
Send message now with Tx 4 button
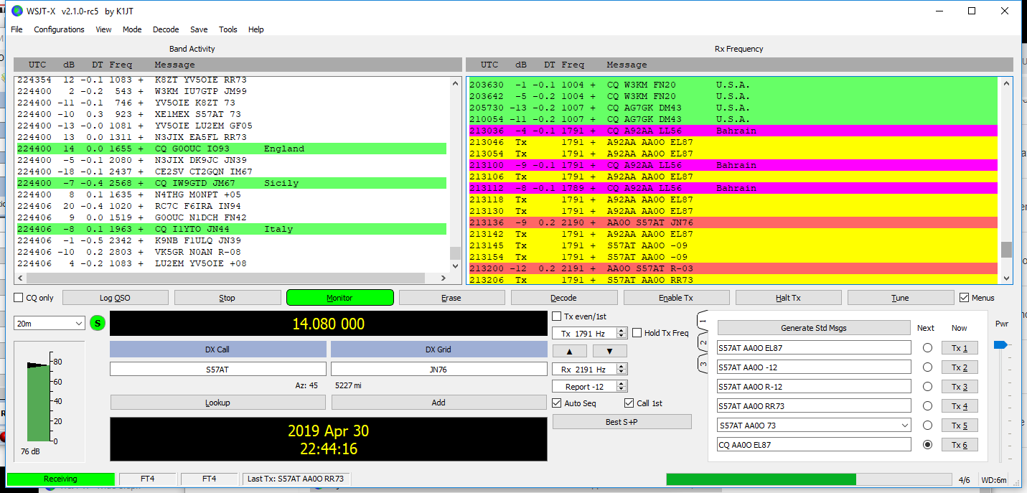click(960, 406)
